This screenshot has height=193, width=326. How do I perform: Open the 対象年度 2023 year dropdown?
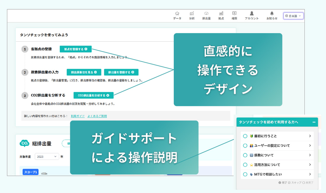pos(47,157)
